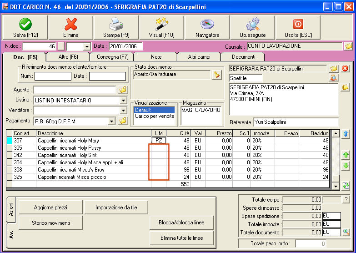
Task: Remove customer with the red X icon
Action: [345, 68]
